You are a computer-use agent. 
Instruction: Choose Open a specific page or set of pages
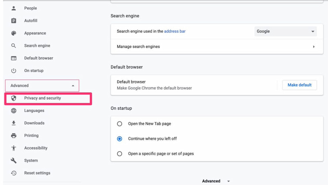pos(120,154)
